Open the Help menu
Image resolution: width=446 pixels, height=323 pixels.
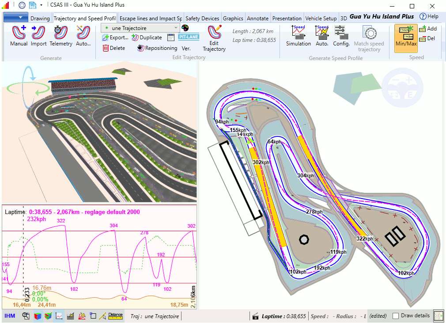point(429,16)
